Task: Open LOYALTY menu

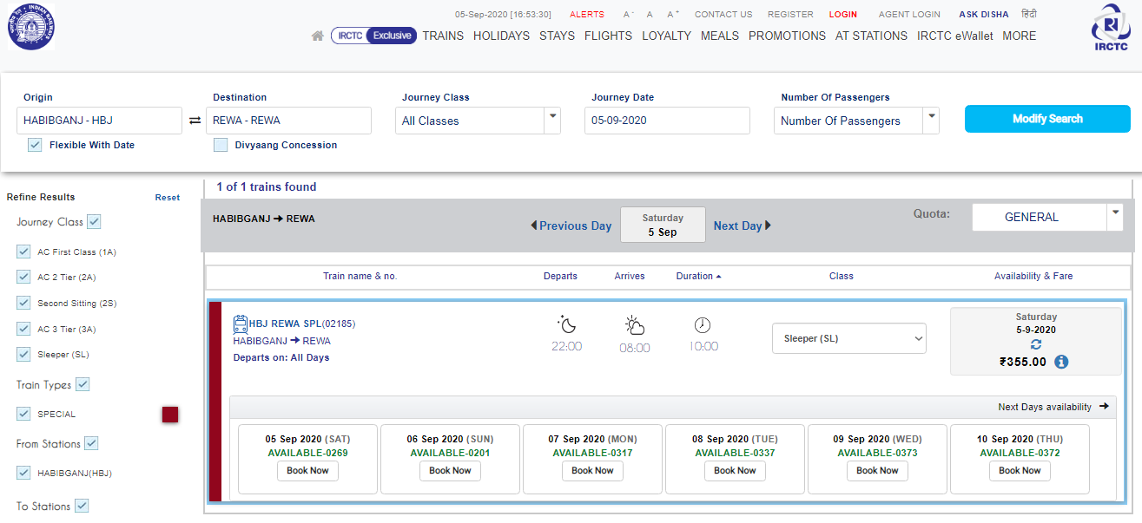Action: [667, 36]
